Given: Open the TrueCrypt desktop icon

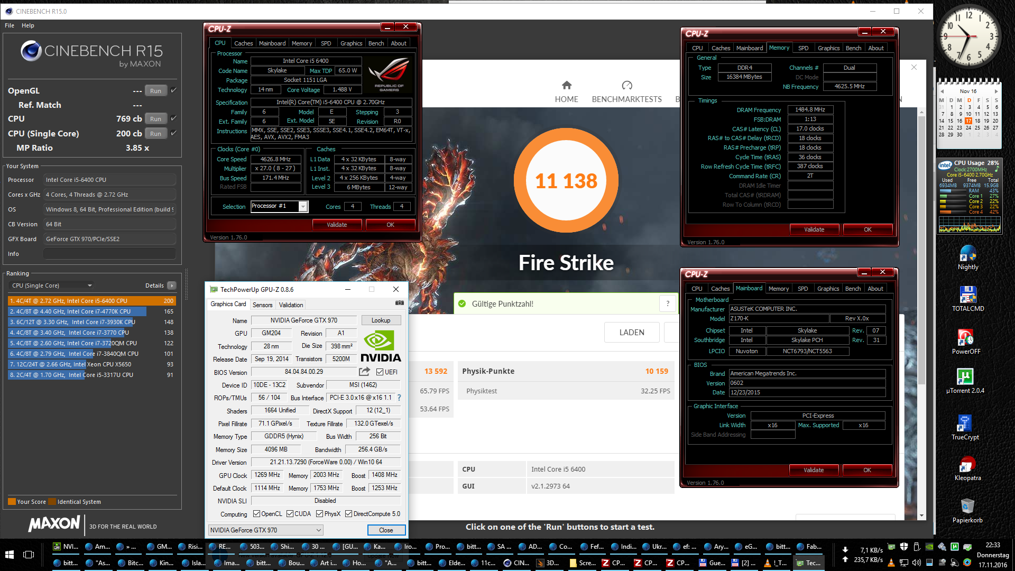Looking at the screenshot, I should [965, 427].
